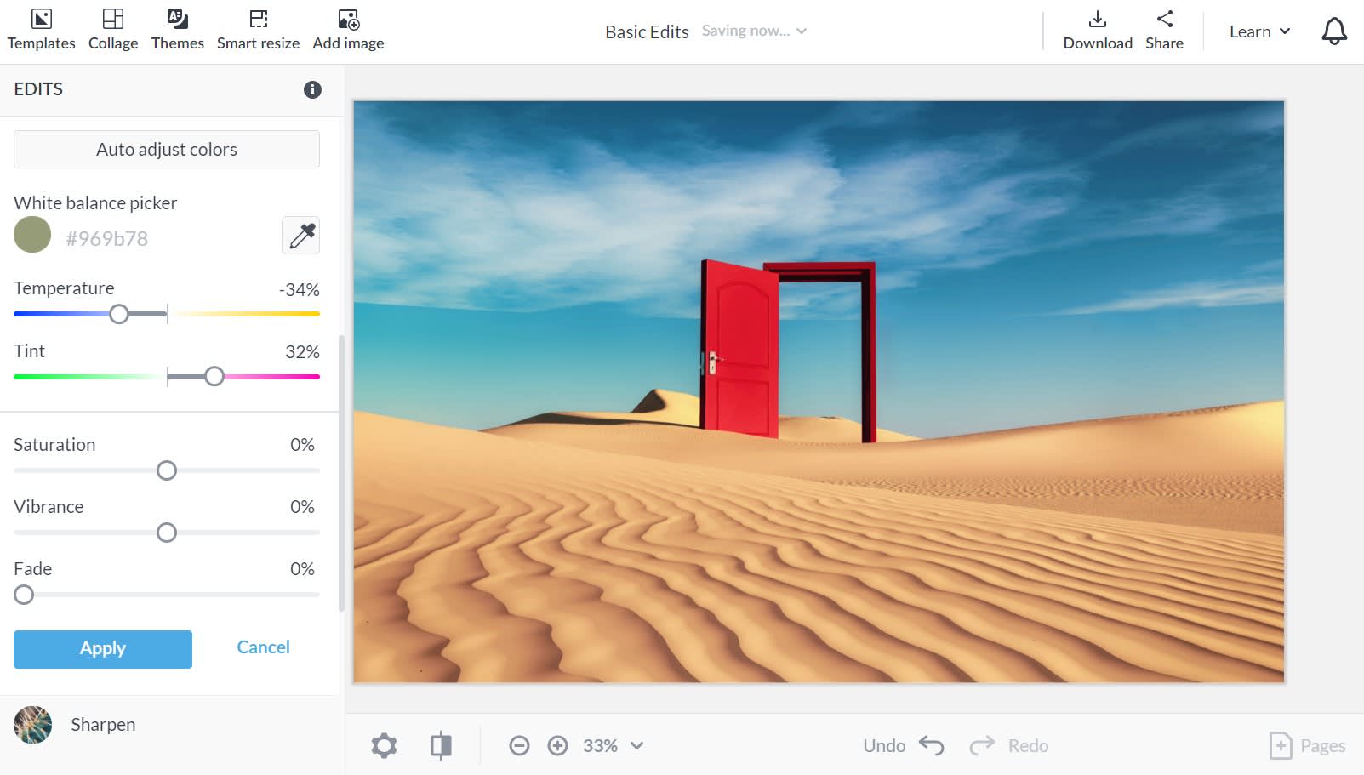The image size is (1364, 775).
Task: Show Edits info icon
Action: pyautogui.click(x=312, y=89)
